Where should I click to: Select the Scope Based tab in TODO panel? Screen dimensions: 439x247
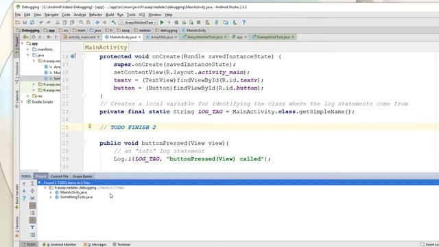[x=82, y=176]
